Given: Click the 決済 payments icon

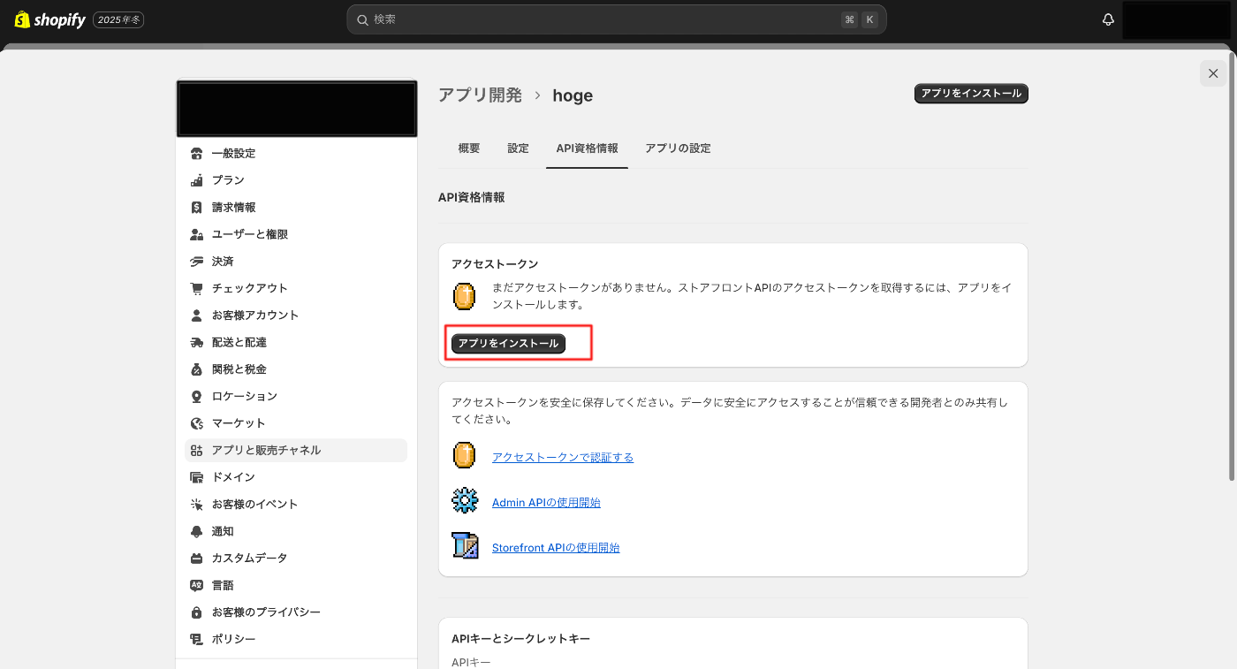Looking at the screenshot, I should coord(197,262).
